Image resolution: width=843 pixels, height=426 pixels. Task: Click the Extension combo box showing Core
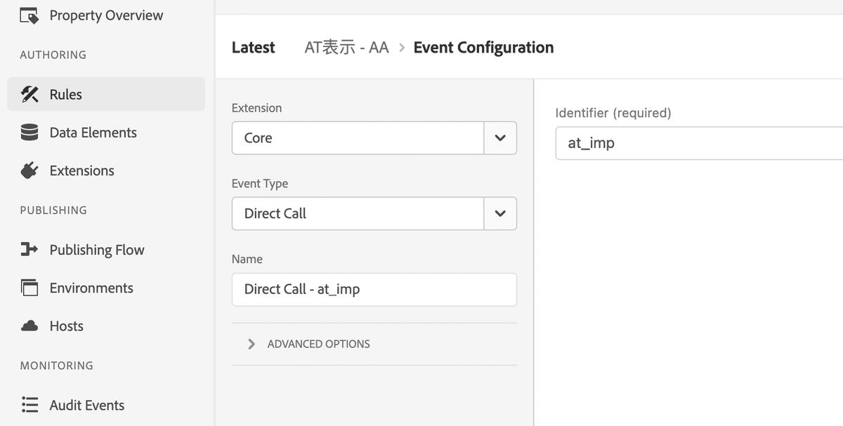point(358,138)
